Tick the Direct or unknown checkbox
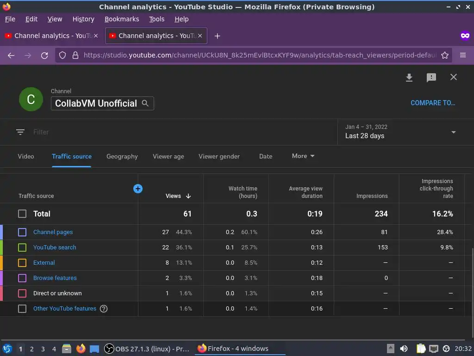The height and width of the screenshot is (356, 474). point(22,293)
